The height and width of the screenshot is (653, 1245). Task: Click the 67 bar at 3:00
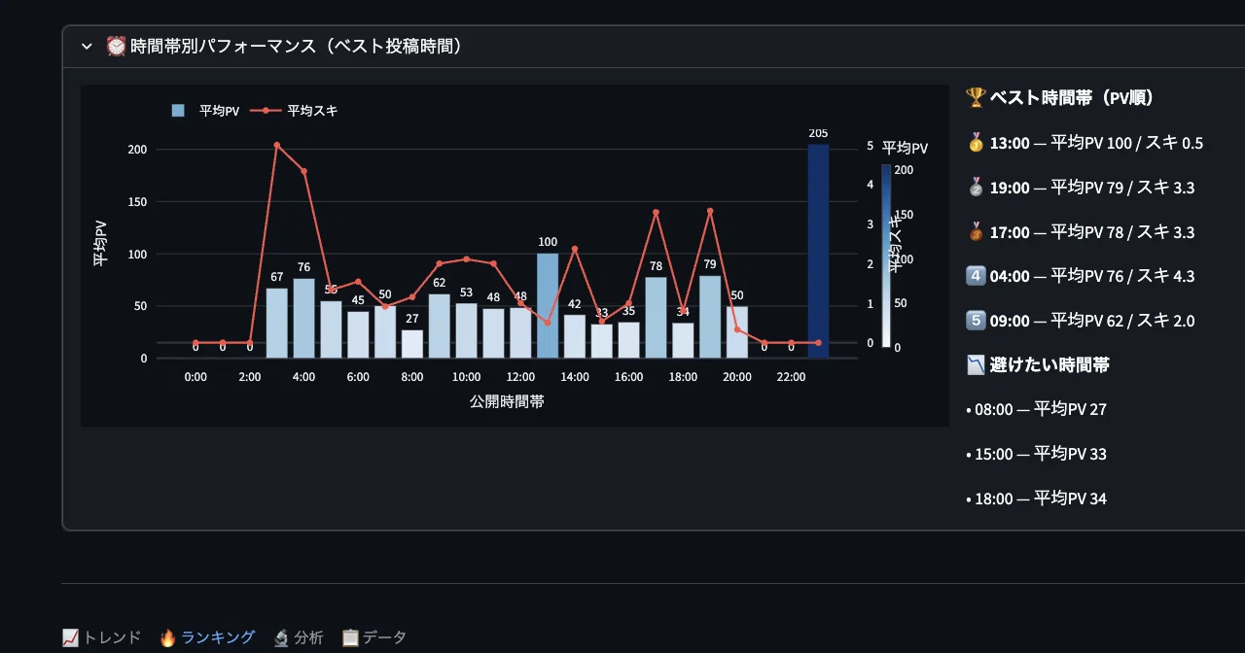pos(277,323)
